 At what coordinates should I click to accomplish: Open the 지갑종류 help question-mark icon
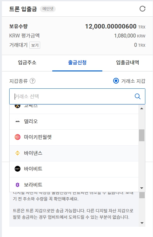point(33,81)
